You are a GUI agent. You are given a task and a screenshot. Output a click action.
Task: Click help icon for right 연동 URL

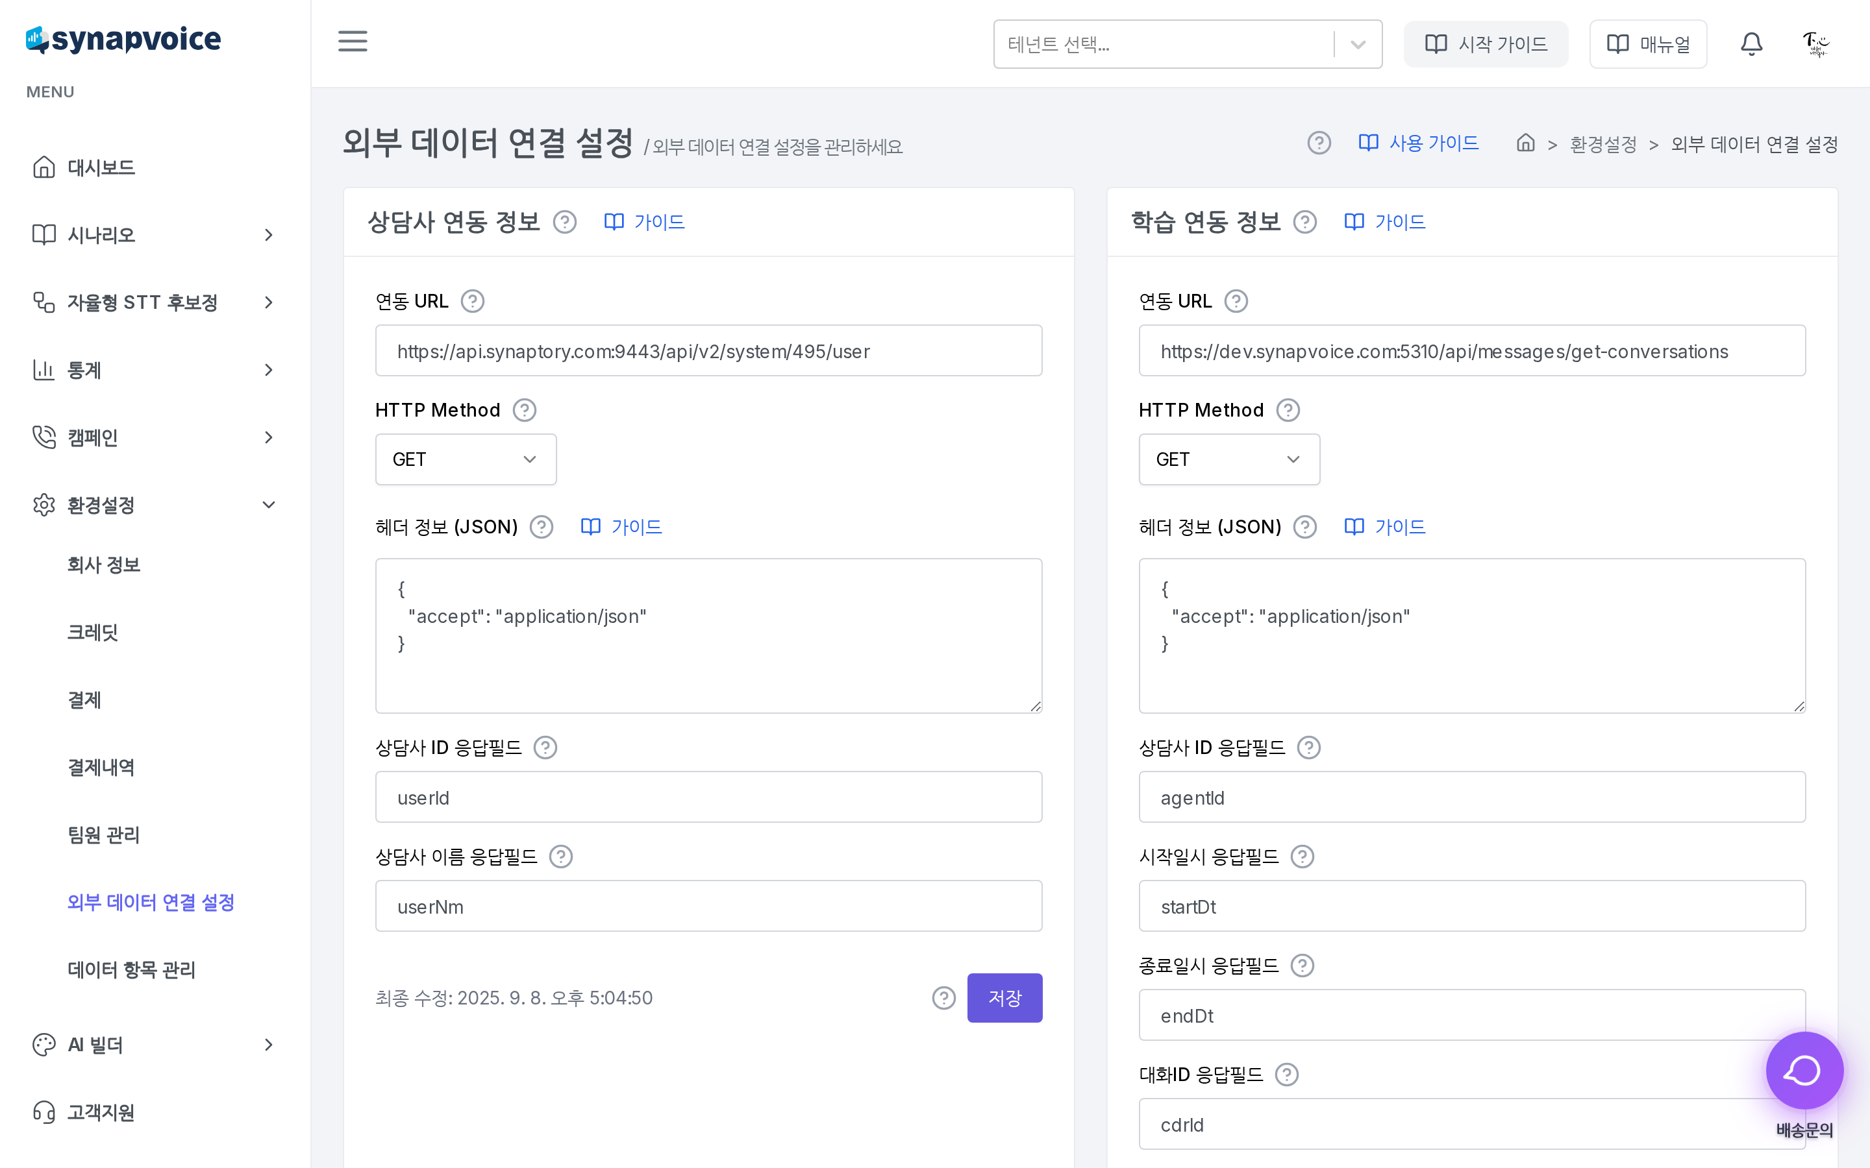pos(1236,301)
